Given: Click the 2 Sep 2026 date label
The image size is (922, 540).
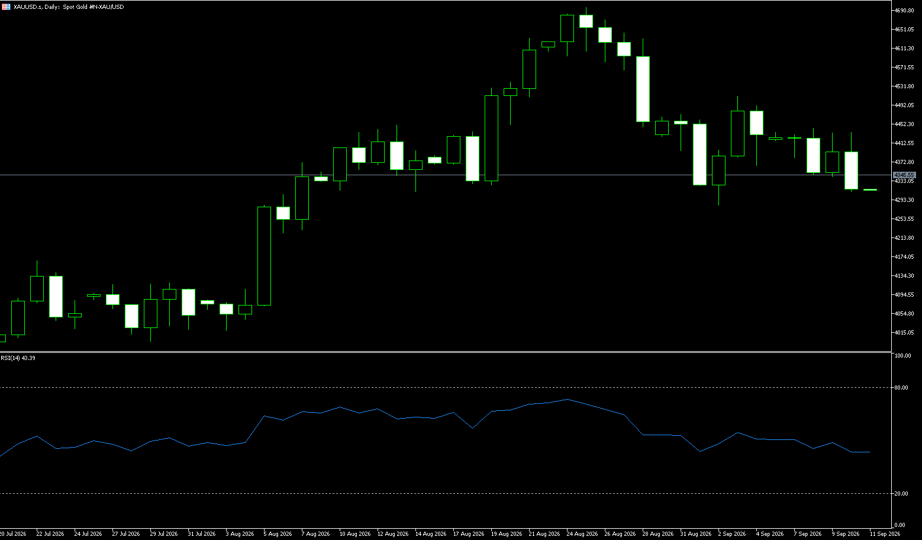Looking at the screenshot, I should [x=733, y=533].
